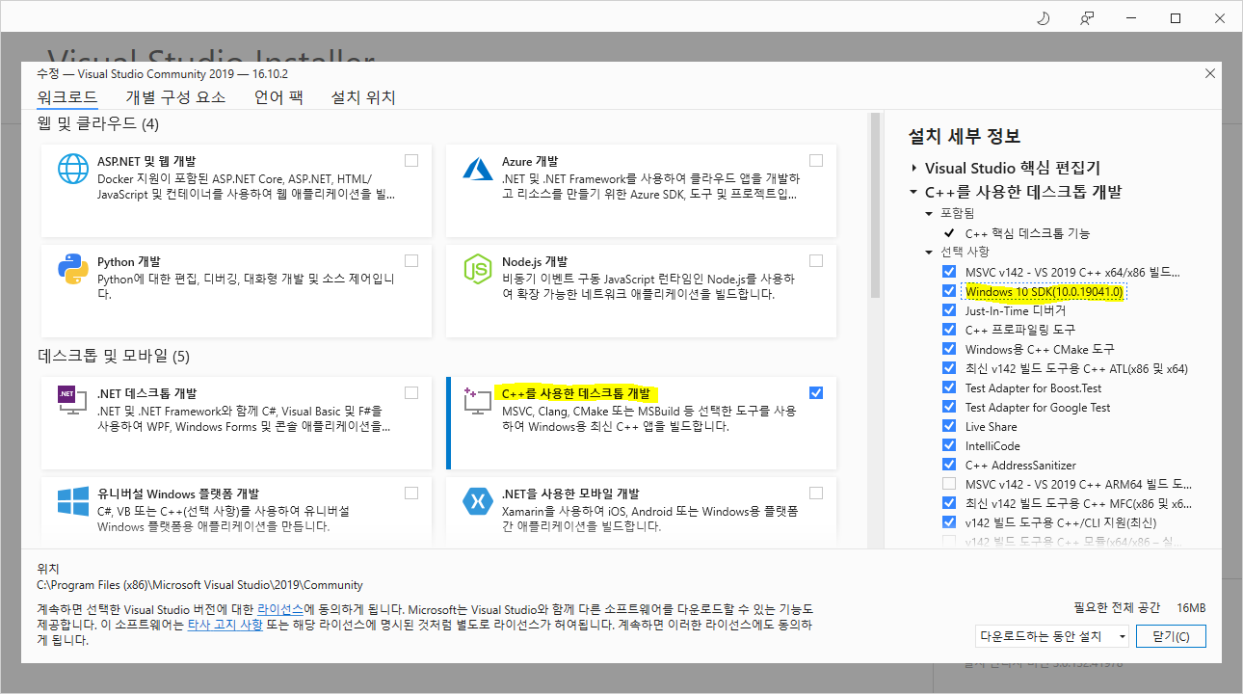Uncheck the C++를 사용한 데스크톱 개발 workload
The height and width of the screenshot is (694, 1243).
click(x=816, y=392)
